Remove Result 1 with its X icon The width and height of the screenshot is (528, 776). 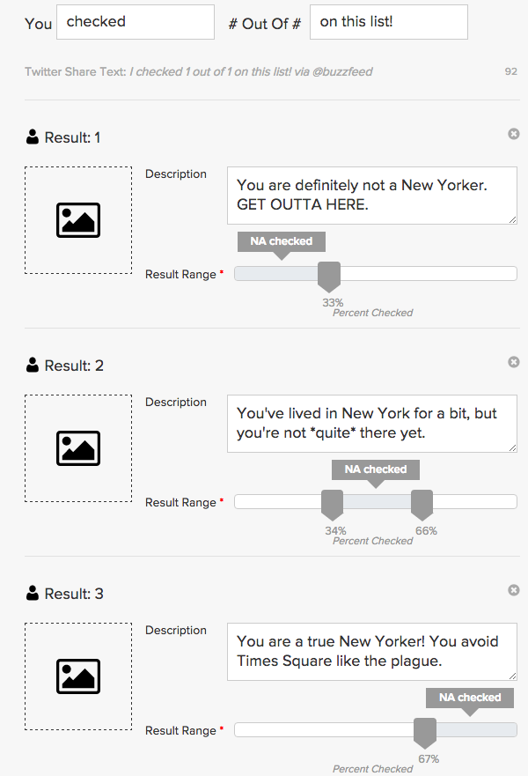pyautogui.click(x=514, y=134)
